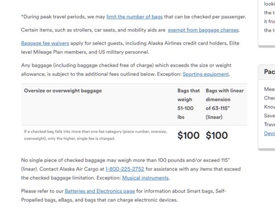Click the 'Save' item in the sidebar
The width and height of the screenshot is (275, 213).
269,116
